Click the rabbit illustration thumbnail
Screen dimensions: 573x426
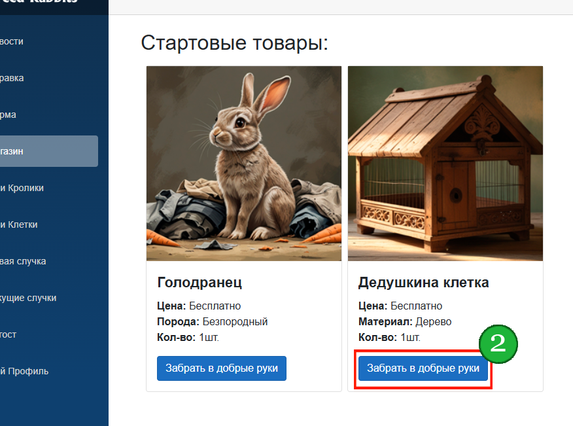pos(244,164)
